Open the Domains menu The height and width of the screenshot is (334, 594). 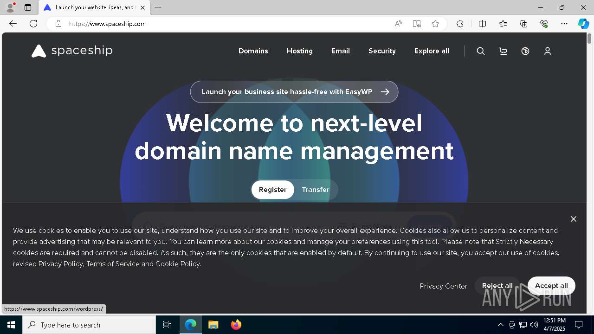[x=253, y=51]
